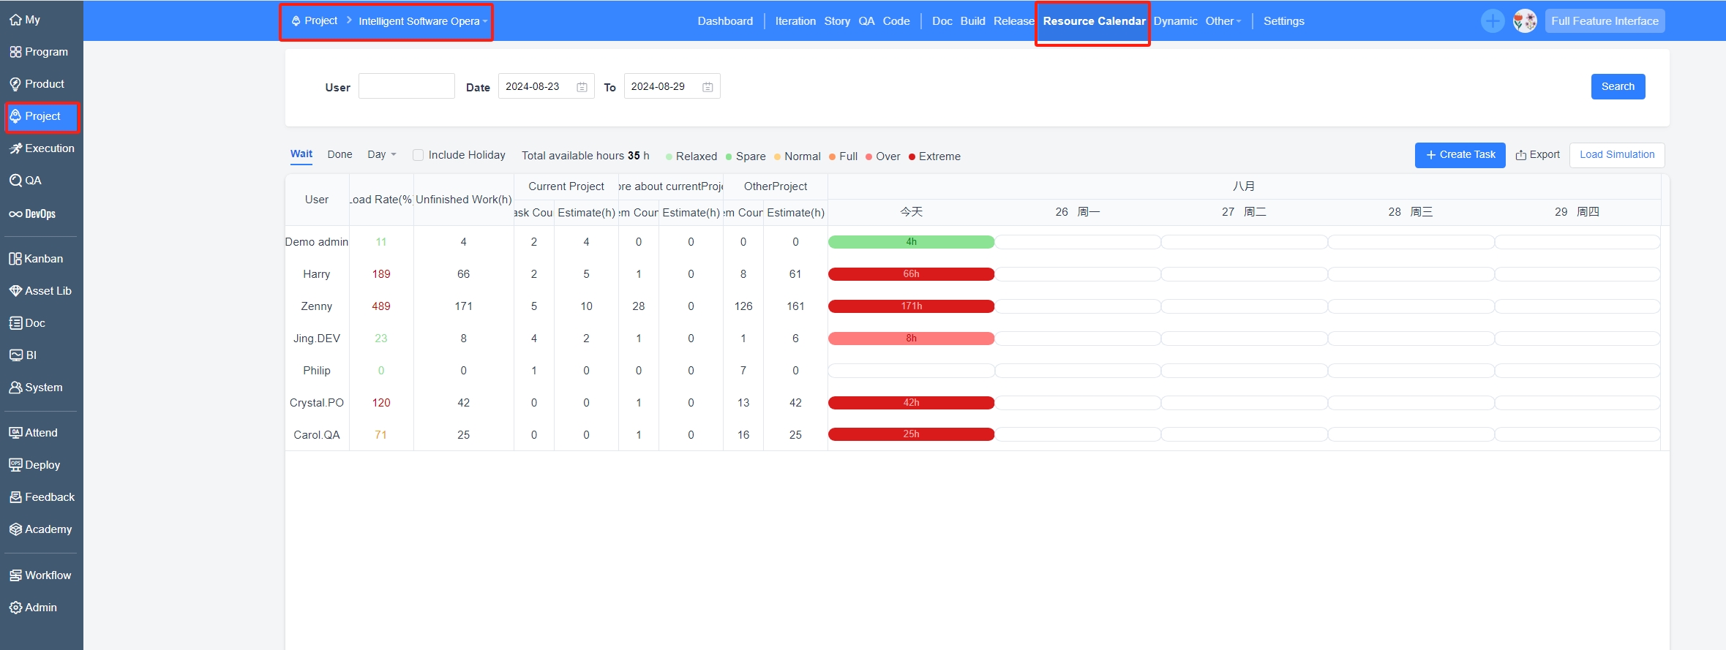
Task: Switch to the Done tab
Action: coord(339,155)
